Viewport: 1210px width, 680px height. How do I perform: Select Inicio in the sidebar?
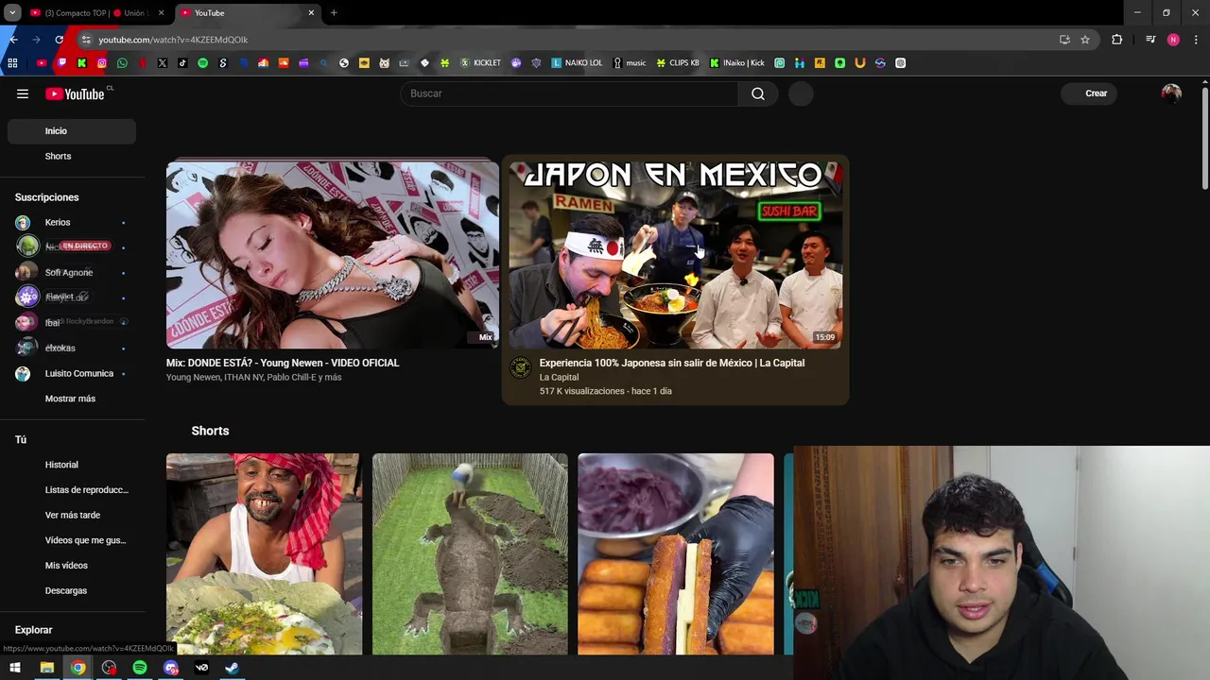(72, 131)
